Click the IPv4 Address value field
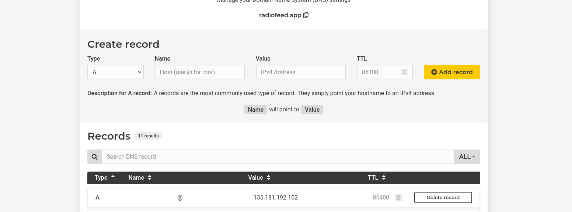Screen dimensions: 572x212 300,72
